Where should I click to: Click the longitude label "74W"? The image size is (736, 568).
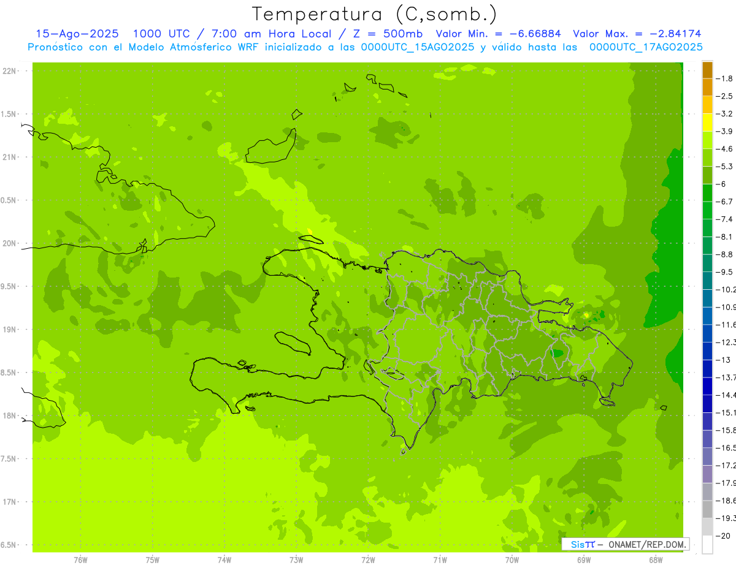224,559
